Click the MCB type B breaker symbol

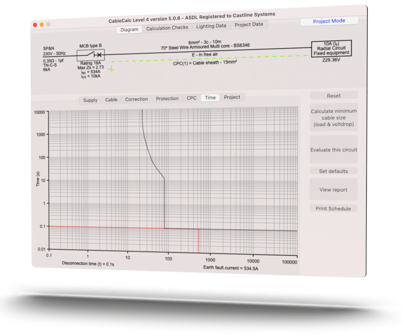[92, 55]
